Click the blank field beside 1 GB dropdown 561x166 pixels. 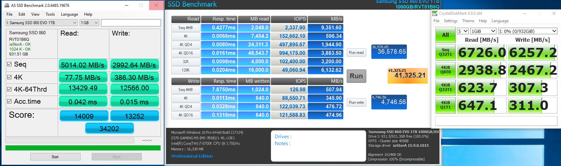pyautogui.click(x=131, y=23)
